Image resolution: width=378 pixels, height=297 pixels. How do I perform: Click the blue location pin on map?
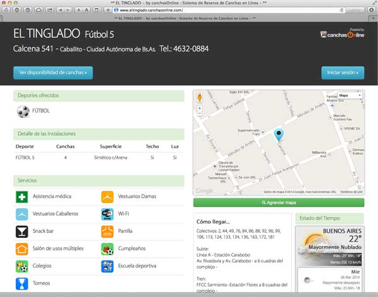point(278,135)
